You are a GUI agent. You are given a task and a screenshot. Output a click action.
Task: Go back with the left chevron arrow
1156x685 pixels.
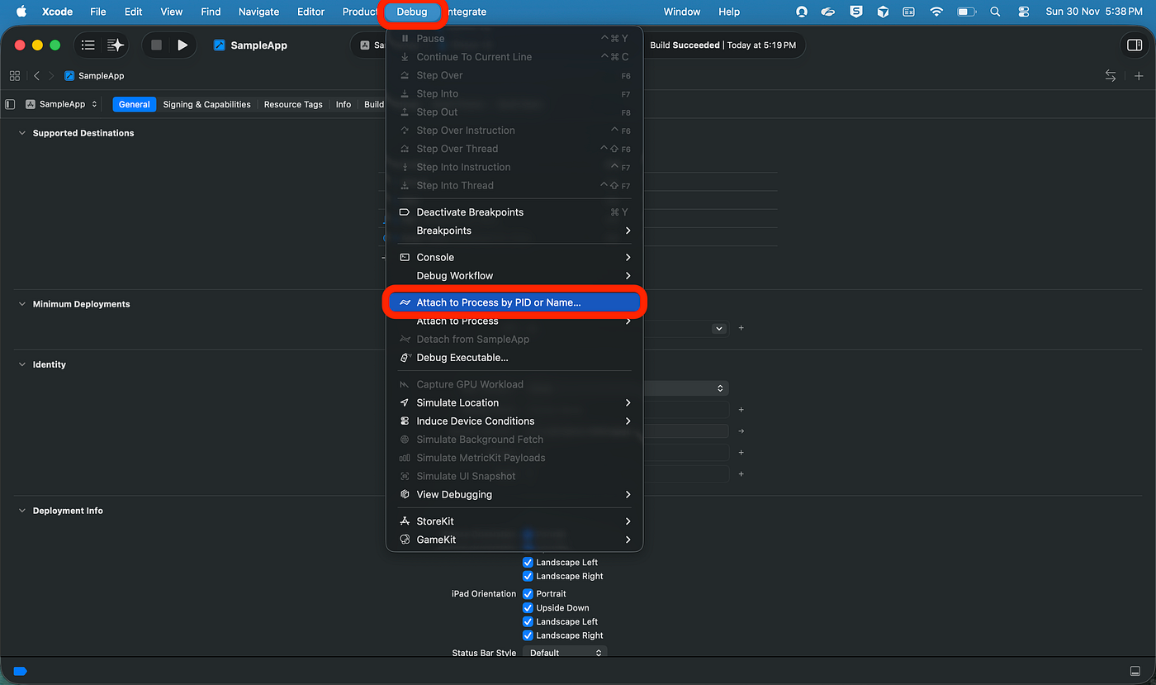pos(36,76)
